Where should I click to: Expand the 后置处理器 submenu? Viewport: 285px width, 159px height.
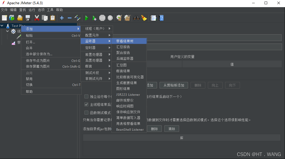(97, 60)
